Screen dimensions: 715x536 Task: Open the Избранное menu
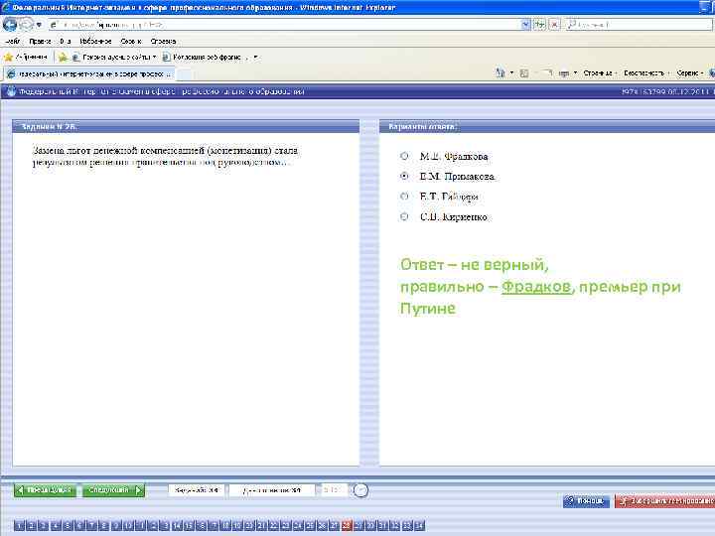click(x=95, y=41)
